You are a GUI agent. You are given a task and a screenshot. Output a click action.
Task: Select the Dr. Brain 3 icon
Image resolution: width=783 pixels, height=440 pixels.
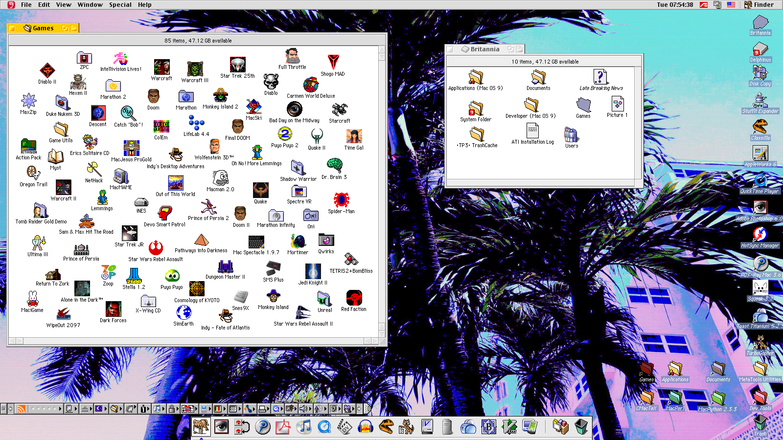click(x=334, y=166)
